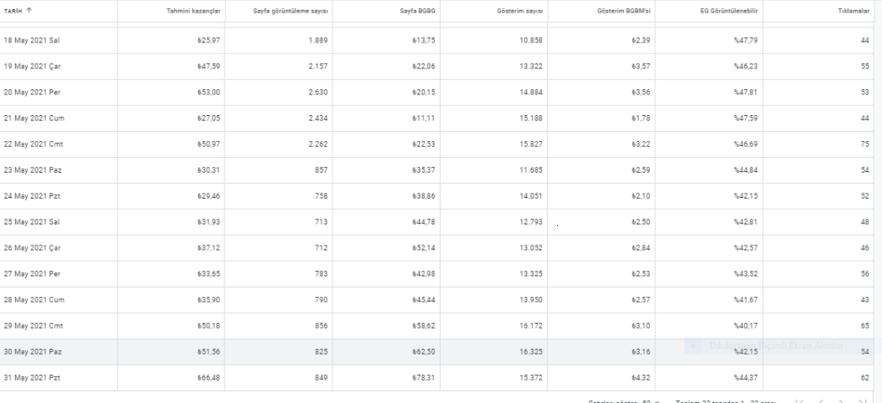Viewport: 882px width, 403px height.
Task: Click the 2.630 page views value
Action: point(318,92)
